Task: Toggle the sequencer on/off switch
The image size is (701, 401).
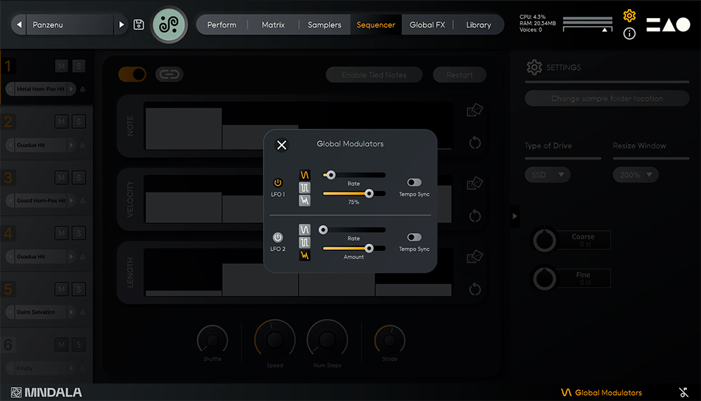Action: coord(132,74)
